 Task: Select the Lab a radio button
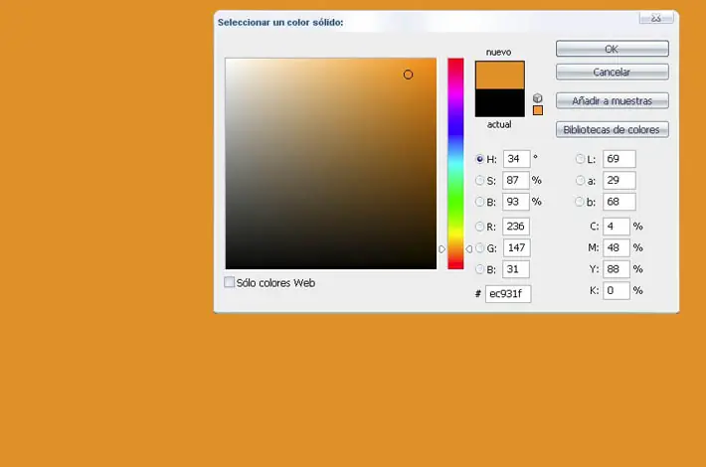[x=580, y=181]
